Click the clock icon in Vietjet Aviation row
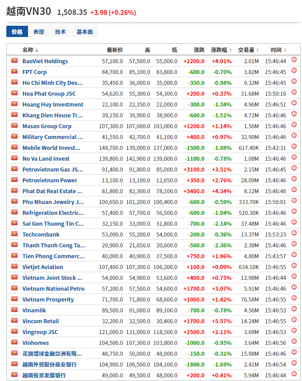The height and width of the screenshot is (381, 302). (x=294, y=265)
